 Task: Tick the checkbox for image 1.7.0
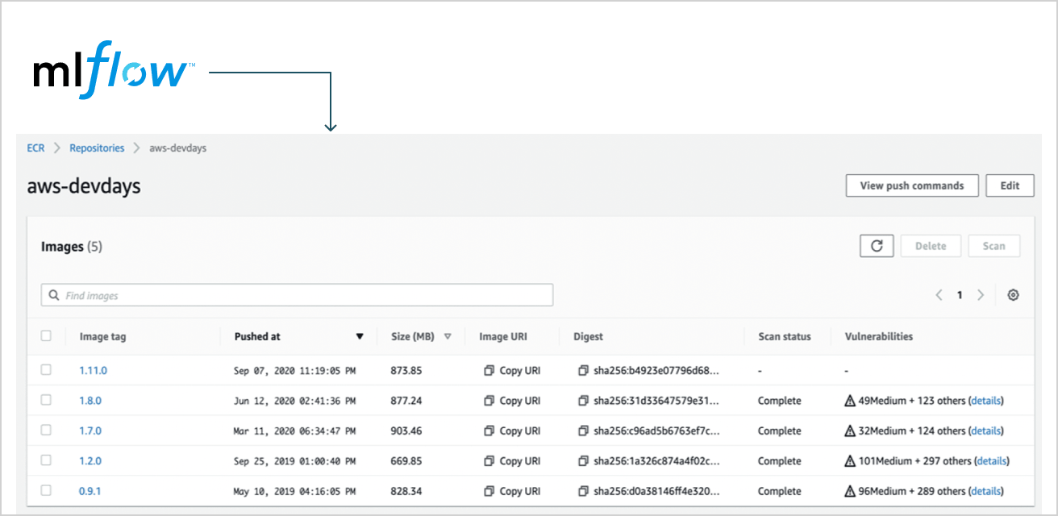tap(46, 431)
